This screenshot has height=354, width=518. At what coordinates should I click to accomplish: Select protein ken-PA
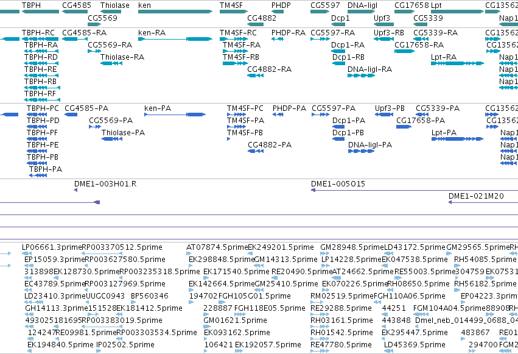point(158,108)
